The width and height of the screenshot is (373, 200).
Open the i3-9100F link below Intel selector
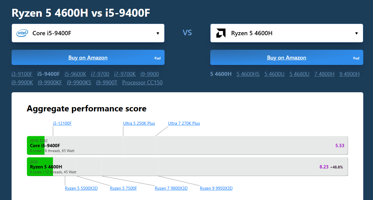pyautogui.click(x=22, y=74)
